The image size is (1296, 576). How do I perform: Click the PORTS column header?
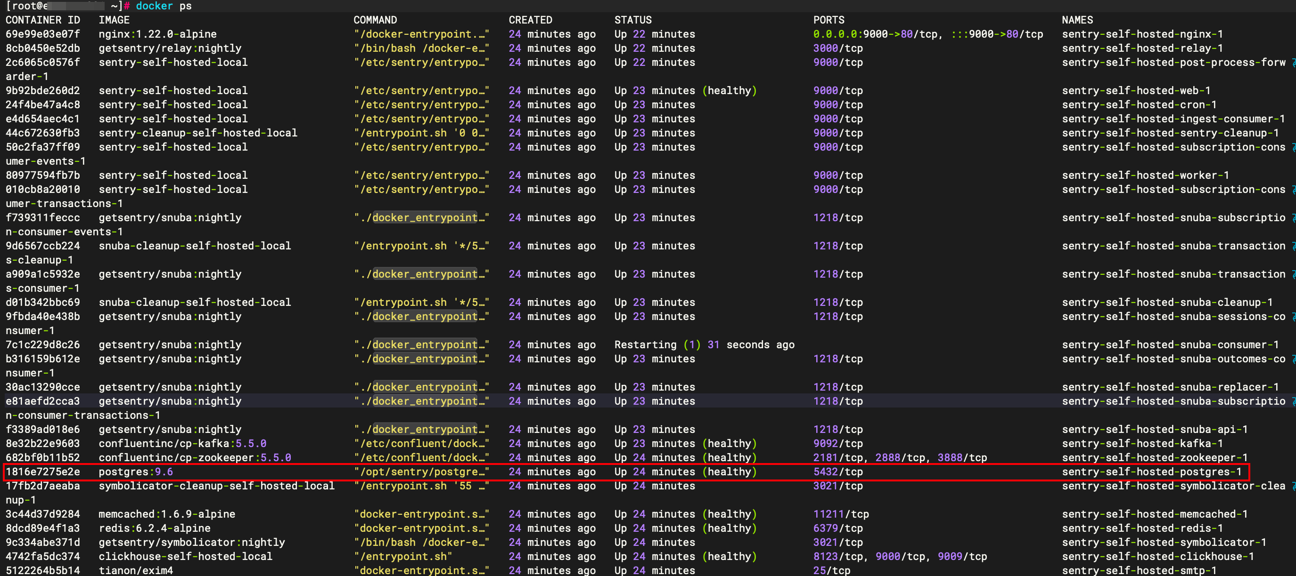(828, 20)
